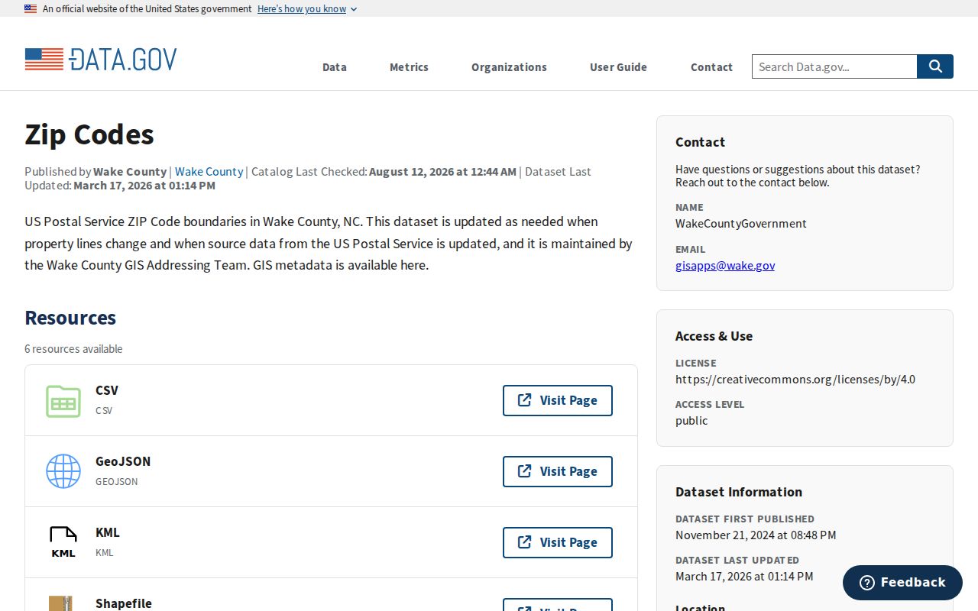
Task: Open the Wake County organization link
Action: click(209, 172)
